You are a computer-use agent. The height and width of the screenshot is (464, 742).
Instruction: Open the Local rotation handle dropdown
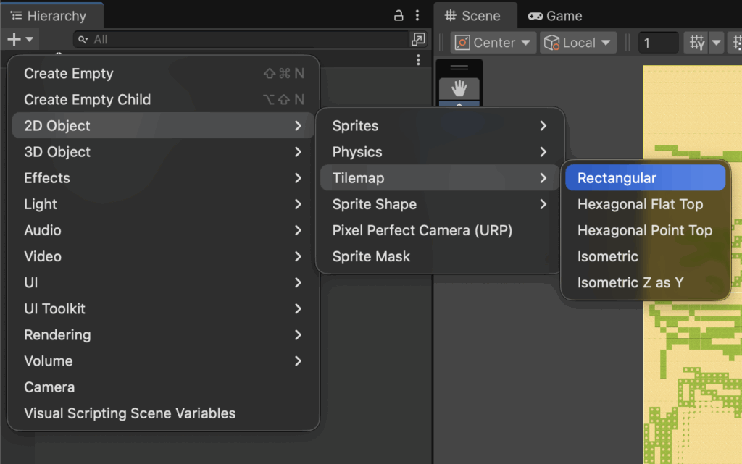click(578, 43)
